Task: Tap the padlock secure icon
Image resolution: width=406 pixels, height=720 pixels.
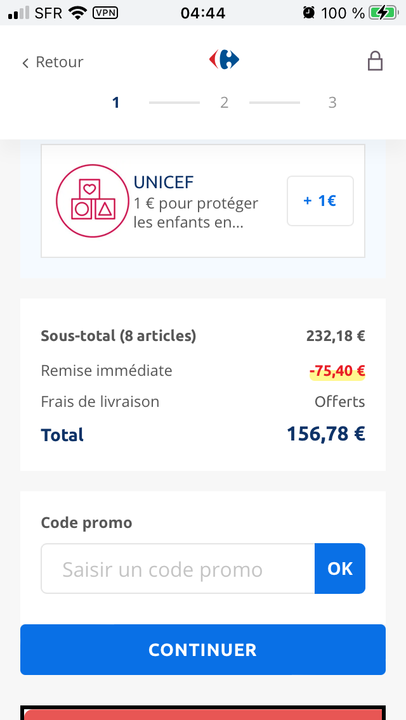Action: 375,61
